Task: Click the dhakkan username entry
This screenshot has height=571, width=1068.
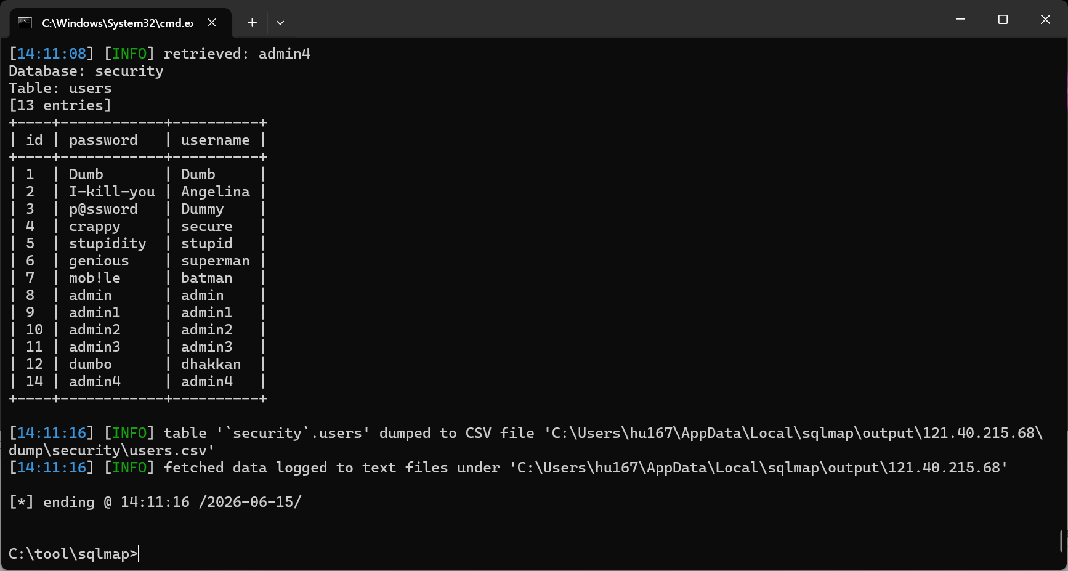Action: (x=211, y=364)
